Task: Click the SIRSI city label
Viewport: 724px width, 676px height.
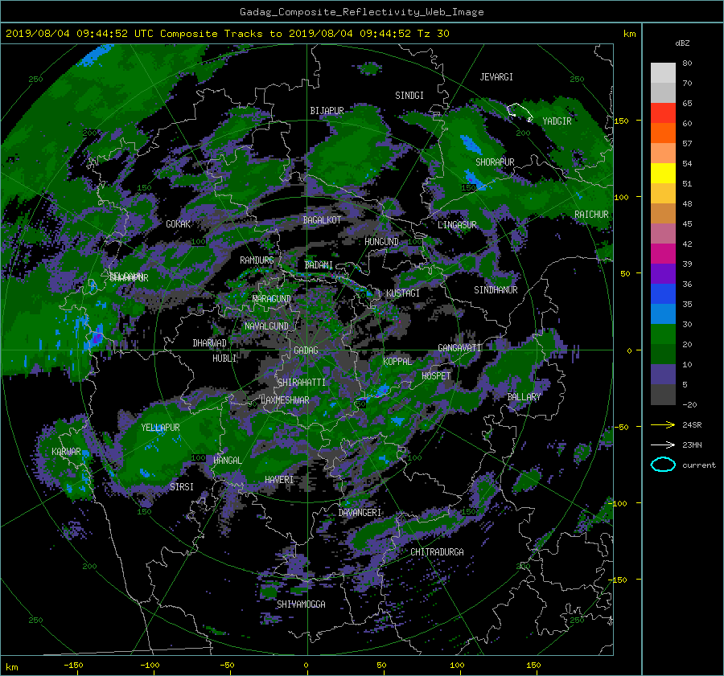Action: [182, 487]
